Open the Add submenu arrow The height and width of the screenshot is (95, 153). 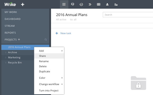pyautogui.click(x=62, y=51)
